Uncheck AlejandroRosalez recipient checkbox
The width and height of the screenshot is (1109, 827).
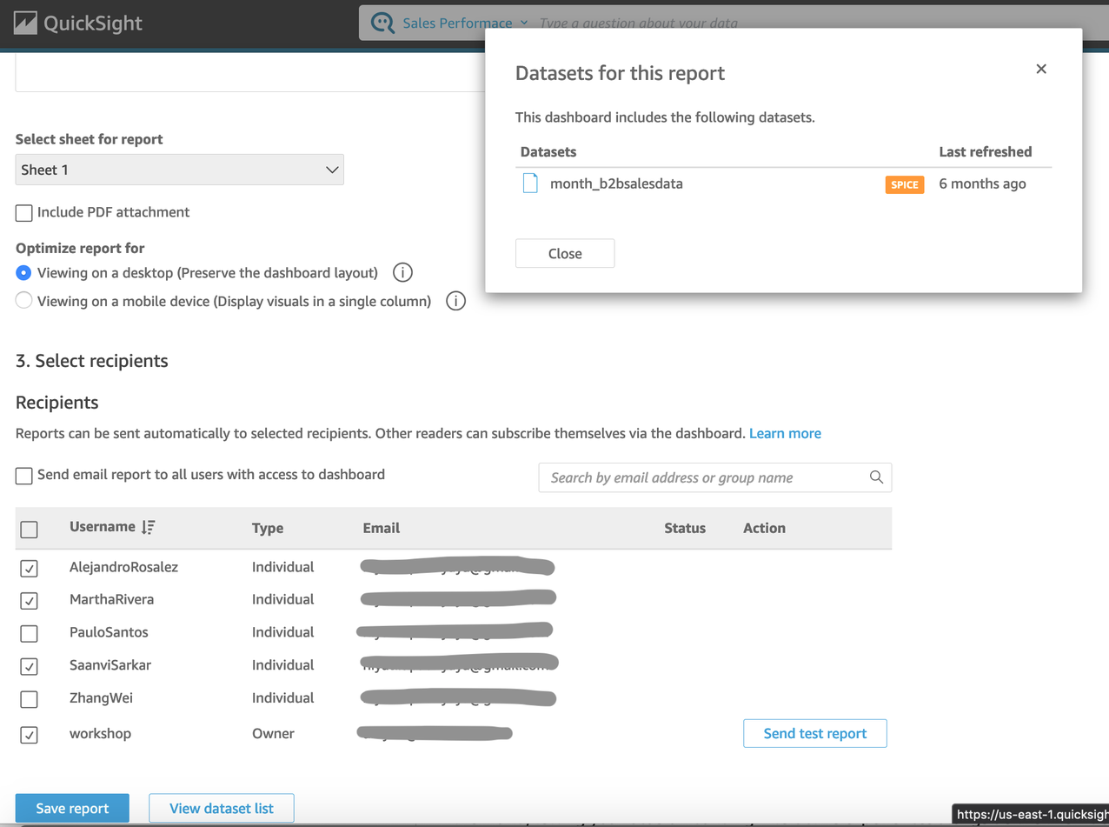[29, 568]
